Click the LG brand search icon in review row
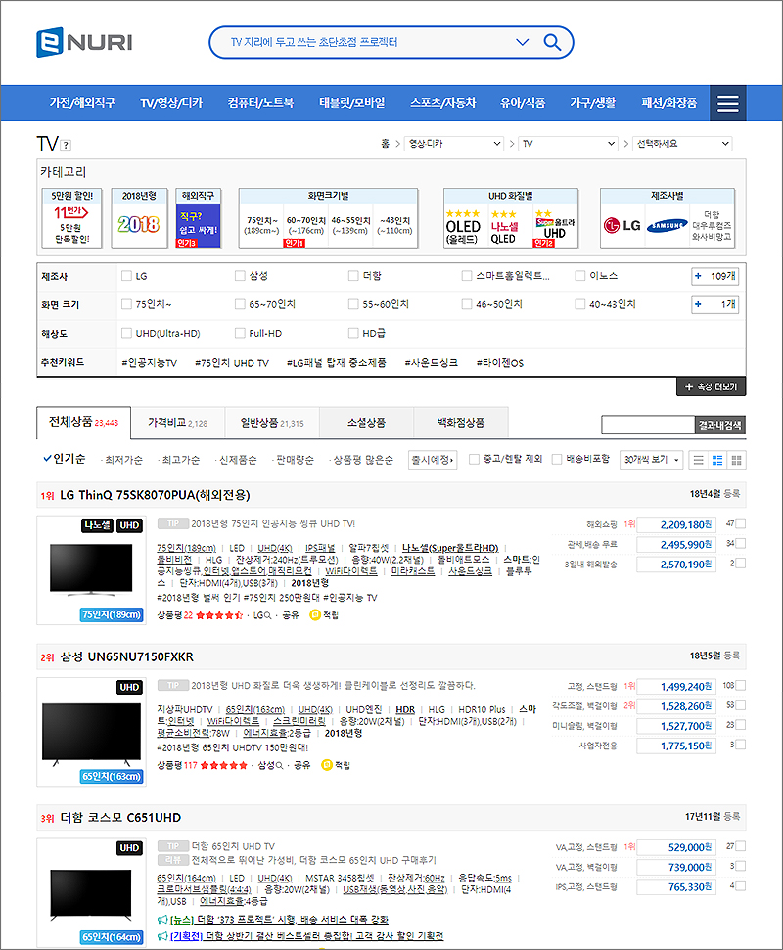This screenshot has width=783, height=950. [267, 615]
